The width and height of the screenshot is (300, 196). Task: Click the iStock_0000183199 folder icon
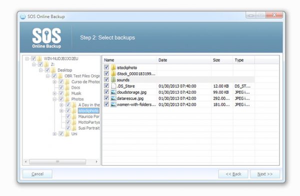tap(113, 73)
